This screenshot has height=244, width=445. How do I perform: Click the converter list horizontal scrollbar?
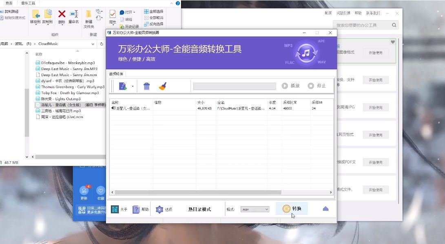[x=198, y=192]
